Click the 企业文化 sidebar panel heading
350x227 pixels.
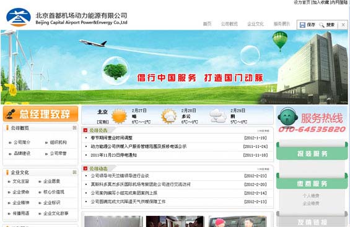[x=20, y=172]
